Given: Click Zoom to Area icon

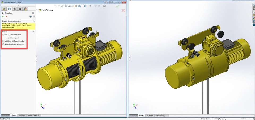Looking at the screenshot, I should 66,6.
